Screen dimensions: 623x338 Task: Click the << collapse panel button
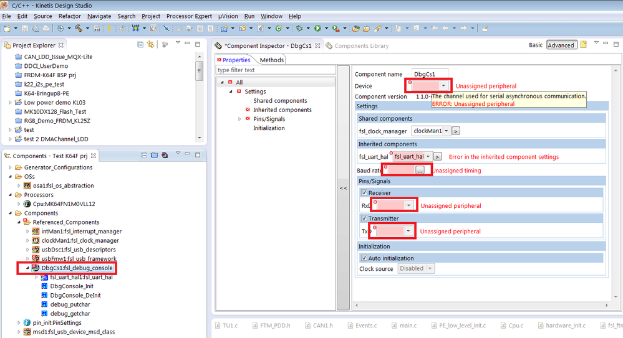(x=343, y=188)
